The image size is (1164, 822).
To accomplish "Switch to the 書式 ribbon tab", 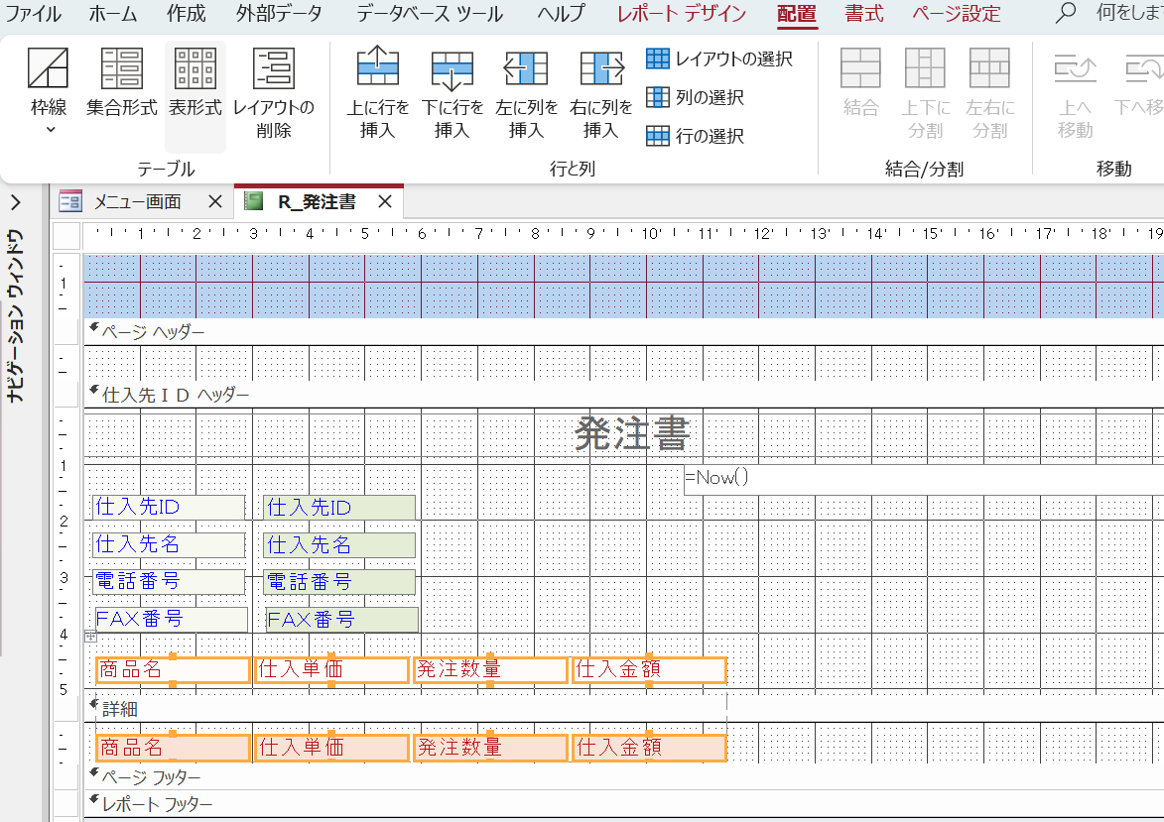I will click(x=864, y=13).
